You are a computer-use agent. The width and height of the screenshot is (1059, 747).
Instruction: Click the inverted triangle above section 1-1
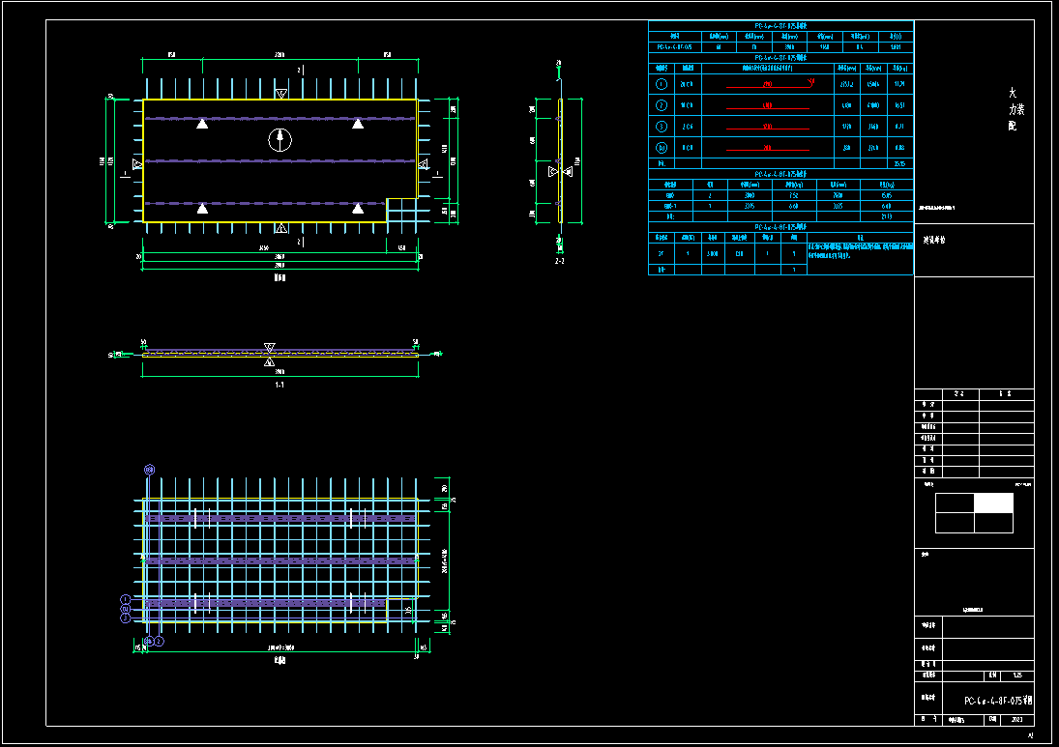tap(270, 348)
